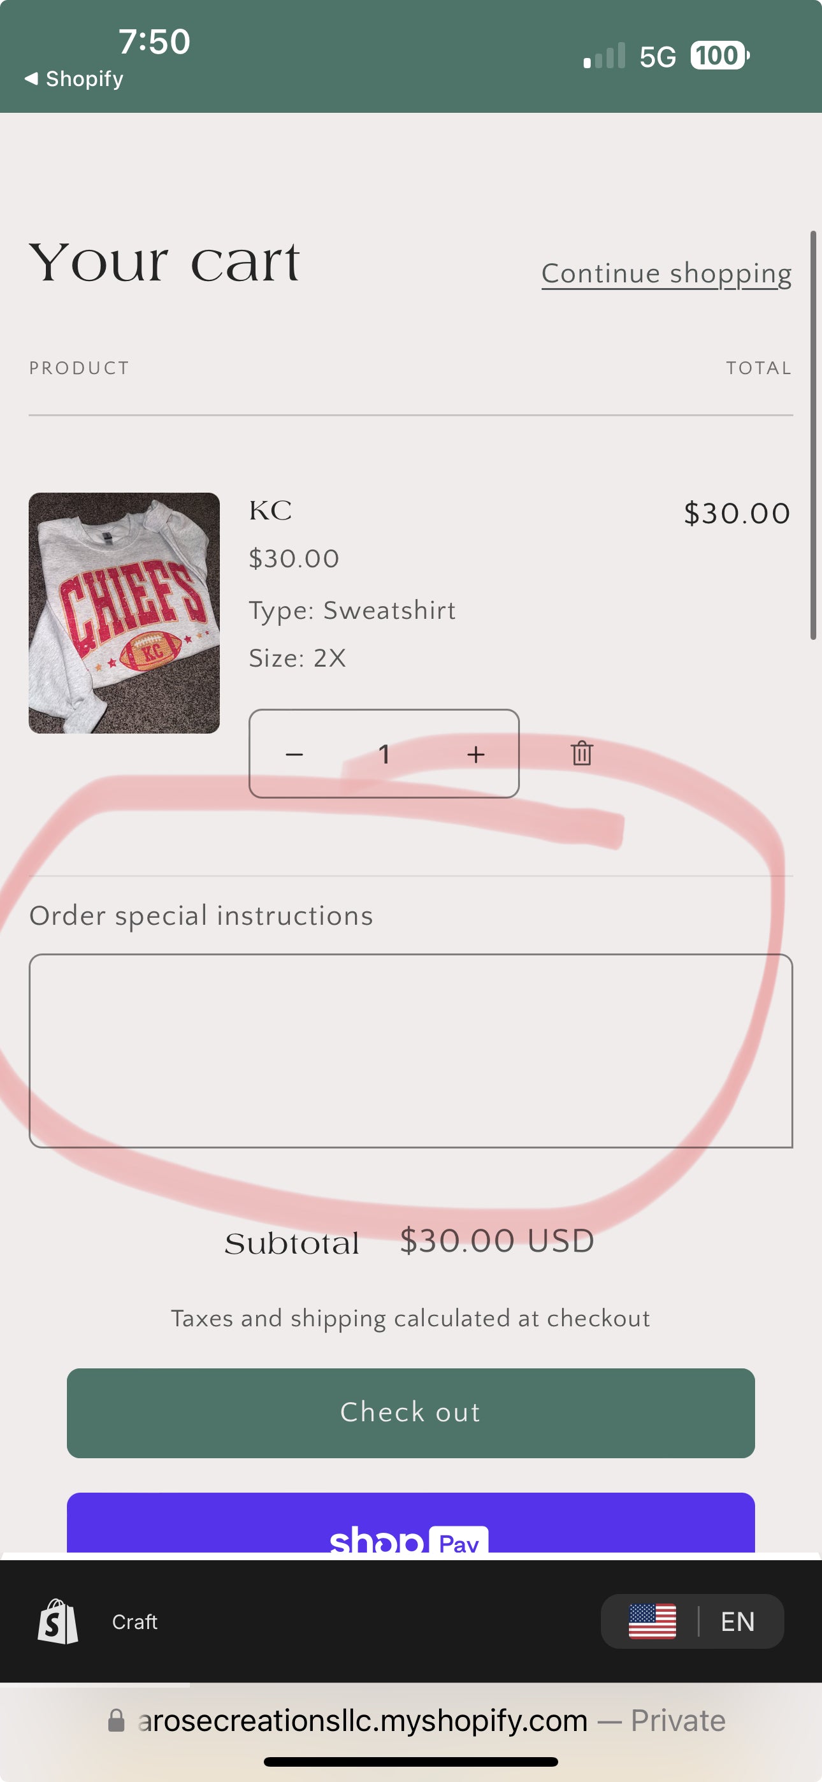This screenshot has height=1782, width=822.
Task: Click the Order special instructions text box
Action: pos(410,1050)
